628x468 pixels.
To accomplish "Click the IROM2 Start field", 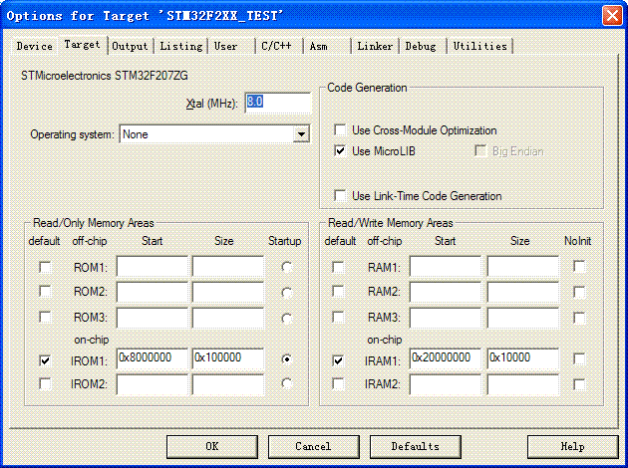I will point(153,384).
